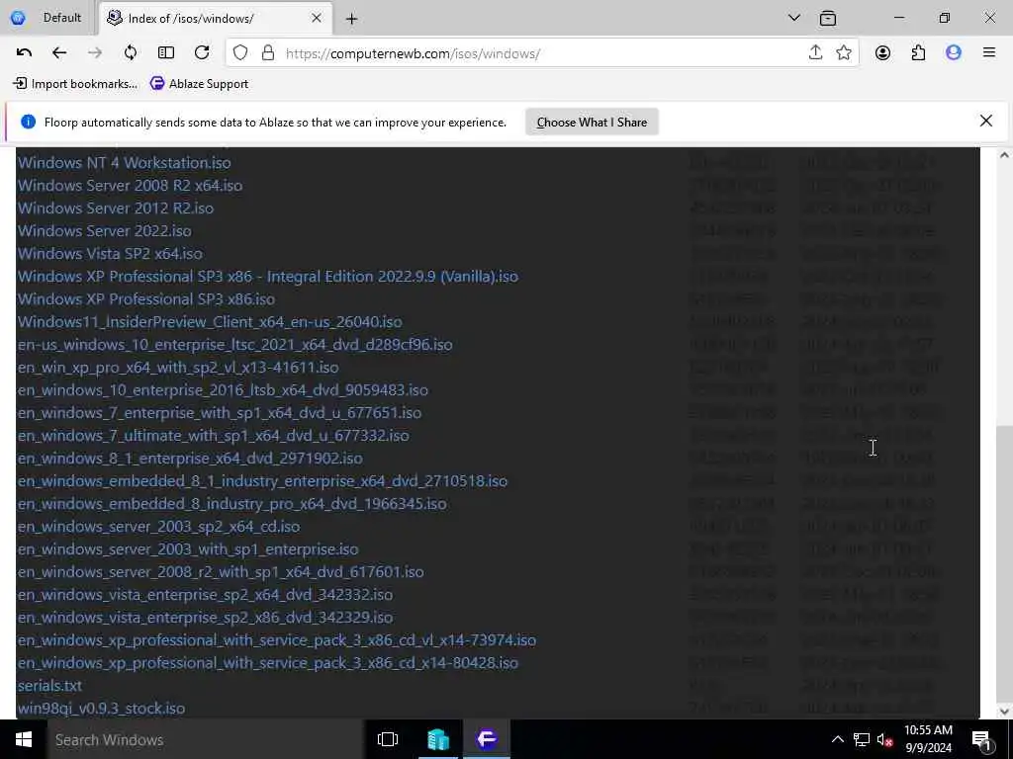This screenshot has height=759, width=1013.
Task: Click the Default workspace label
Action: 62,18
